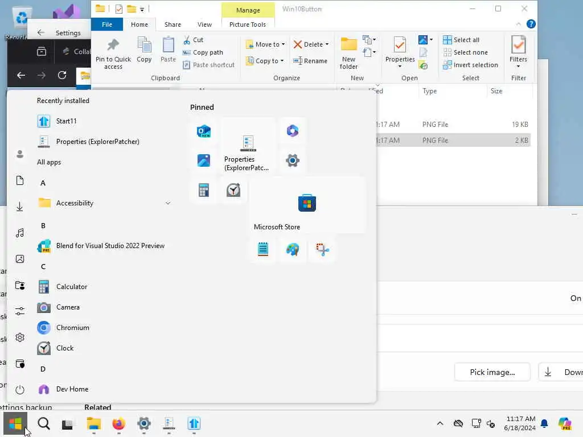The height and width of the screenshot is (437, 583).
Task: Open the pinned Photos tile
Action: [203, 160]
